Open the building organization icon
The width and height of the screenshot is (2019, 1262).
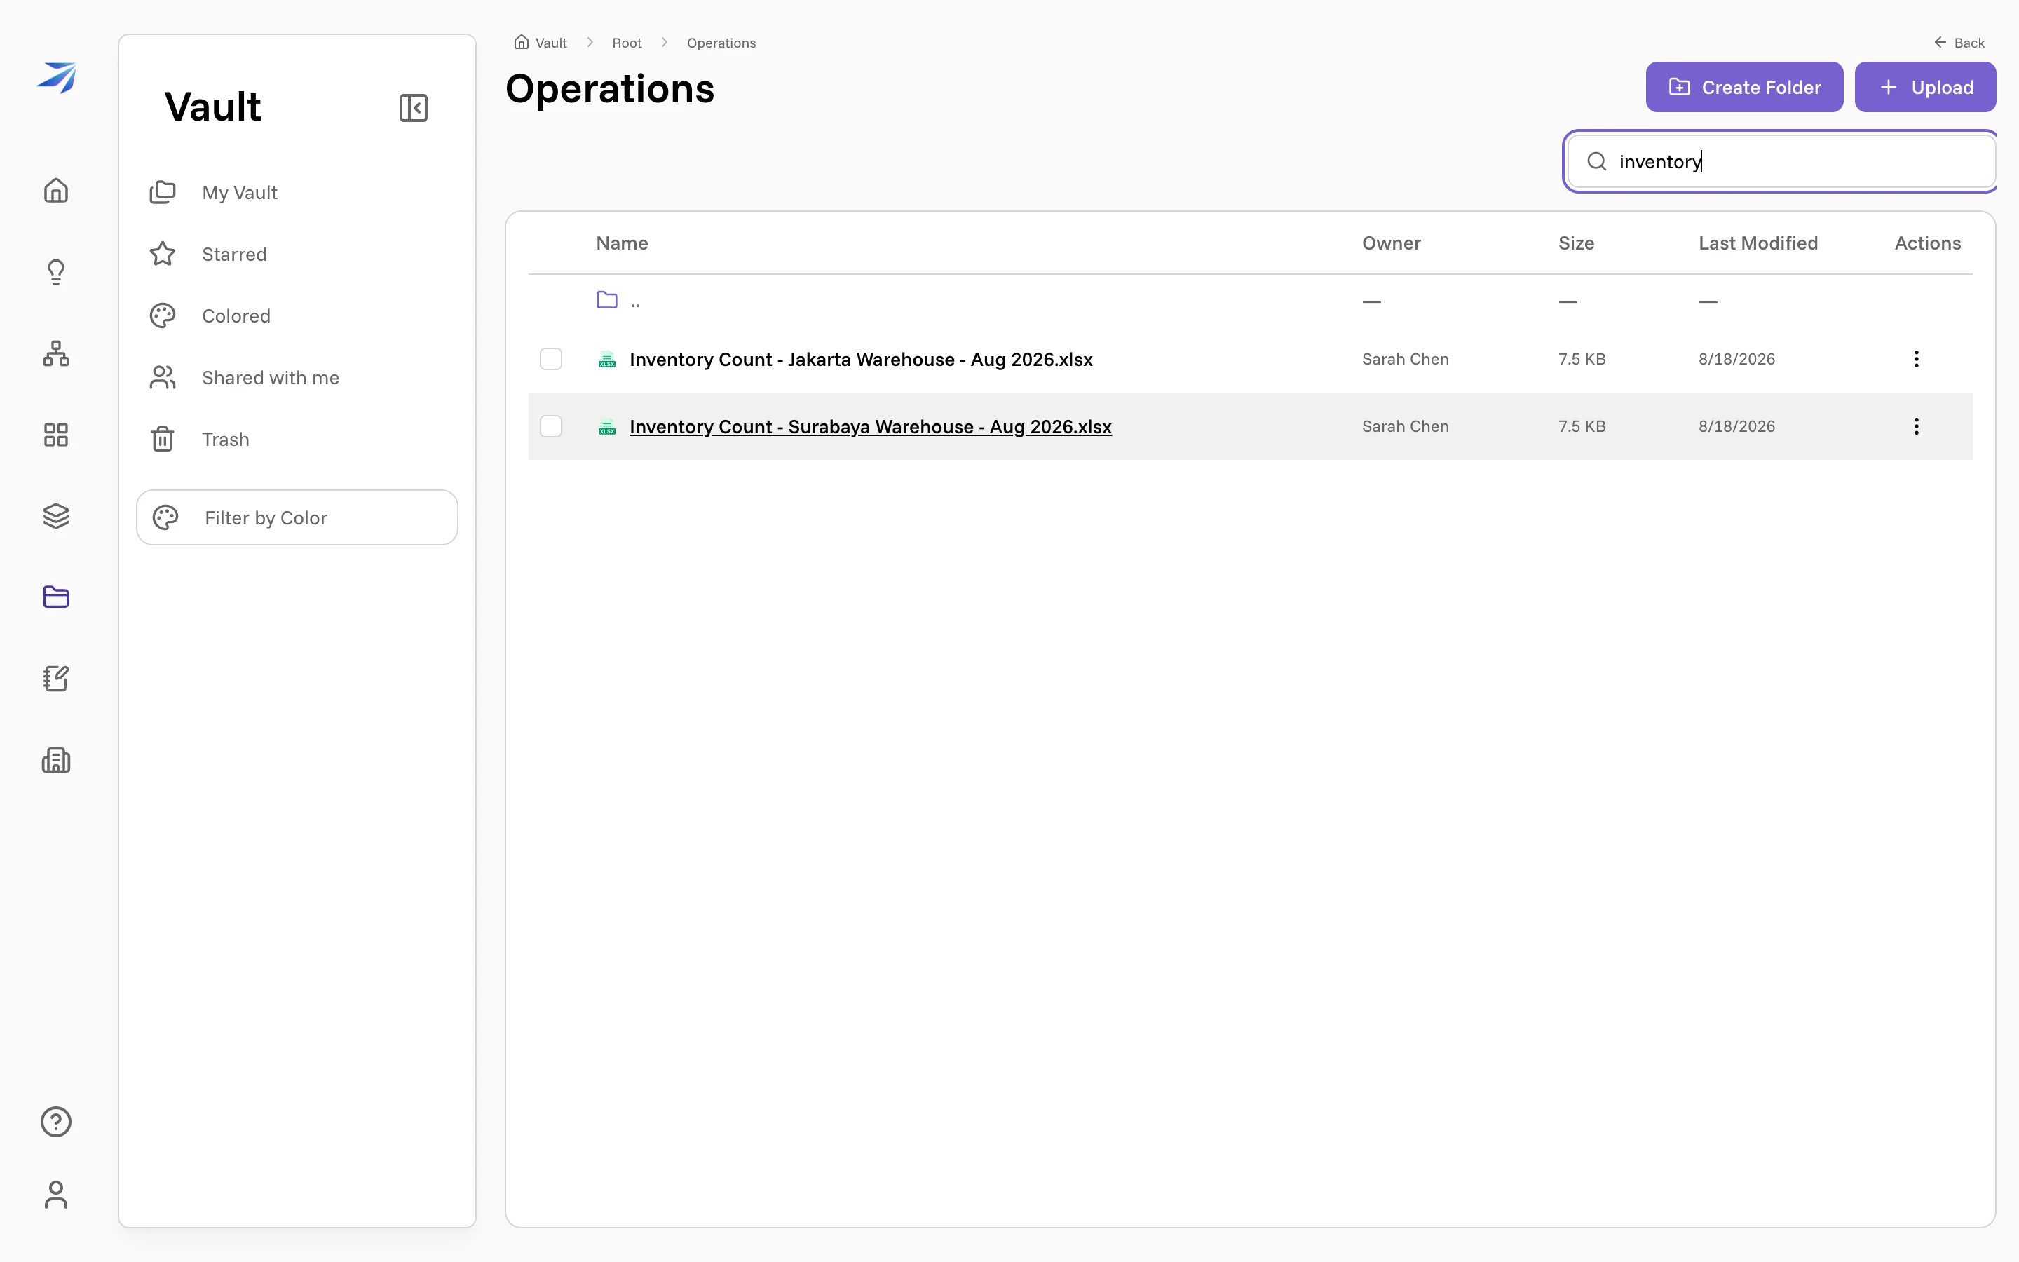click(x=56, y=759)
